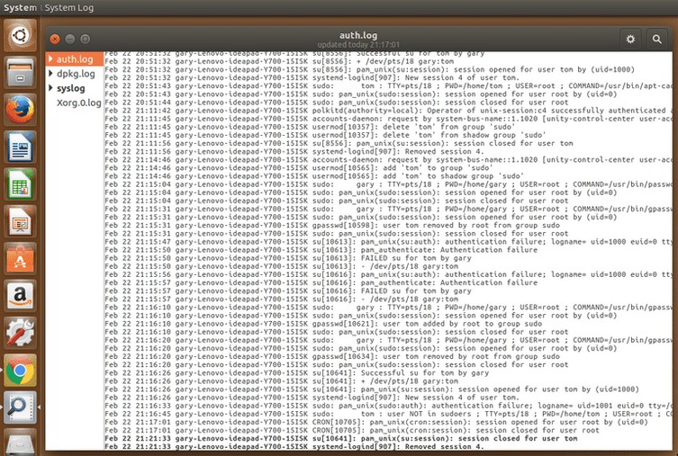Click the "su[10641]: Successful su for tom by gary" line
This screenshot has width=678, height=456.
[297, 373]
